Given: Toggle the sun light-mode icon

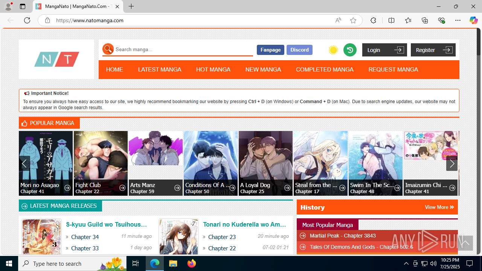Looking at the screenshot, I should [333, 50].
